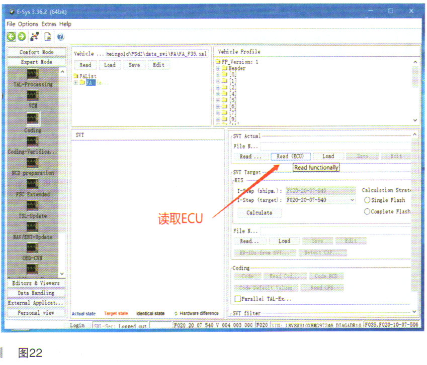Click the SVT Target File Name field
The height and width of the screenshot is (365, 427).
(335, 231)
